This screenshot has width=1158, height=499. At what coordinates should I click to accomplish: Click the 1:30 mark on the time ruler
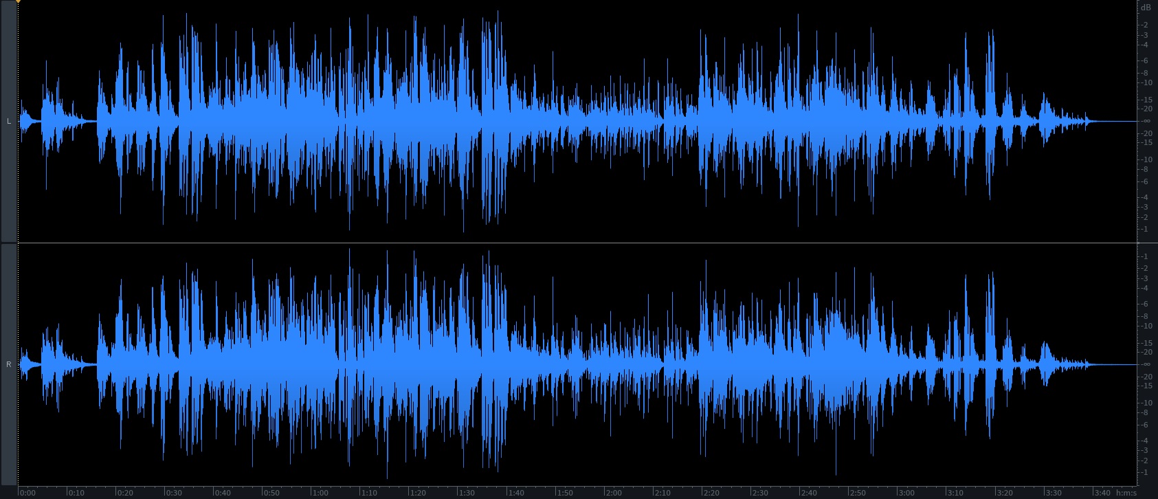tap(467, 493)
